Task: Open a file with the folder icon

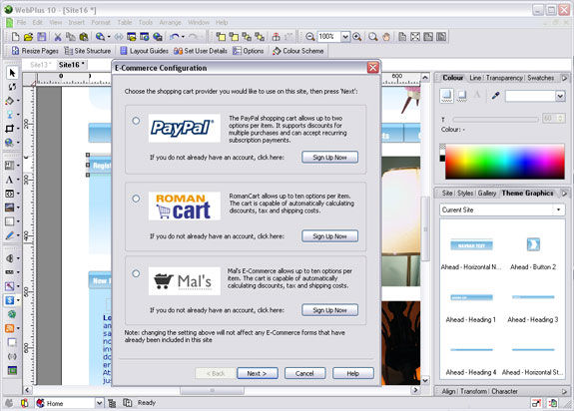Action: 29,37
